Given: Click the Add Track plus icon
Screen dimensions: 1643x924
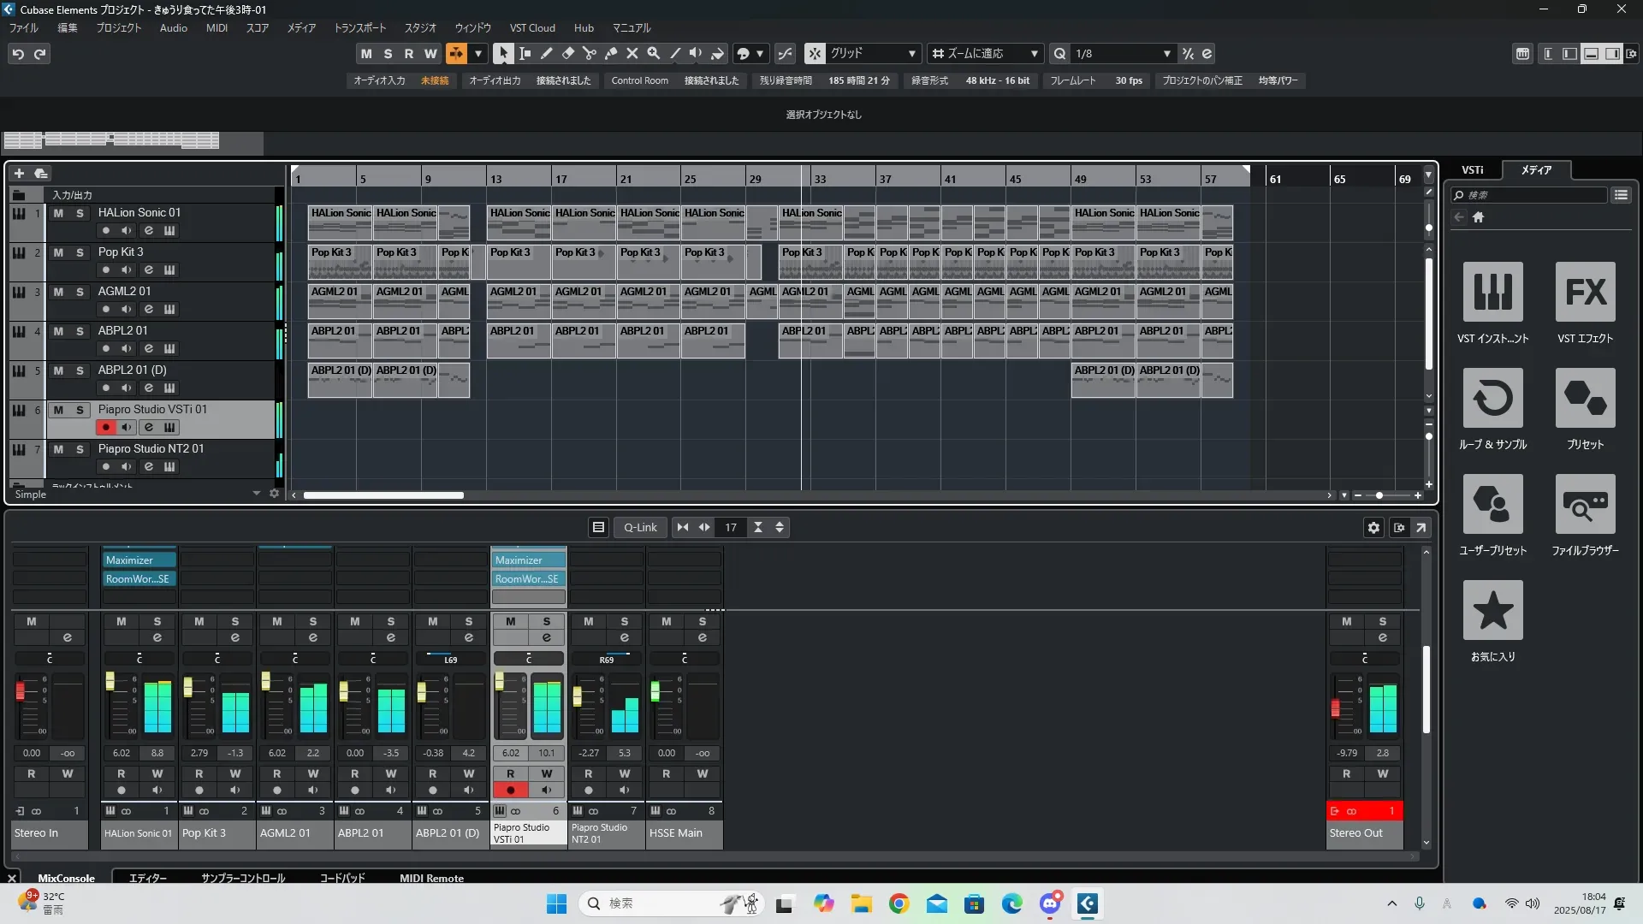Looking at the screenshot, I should 19,173.
